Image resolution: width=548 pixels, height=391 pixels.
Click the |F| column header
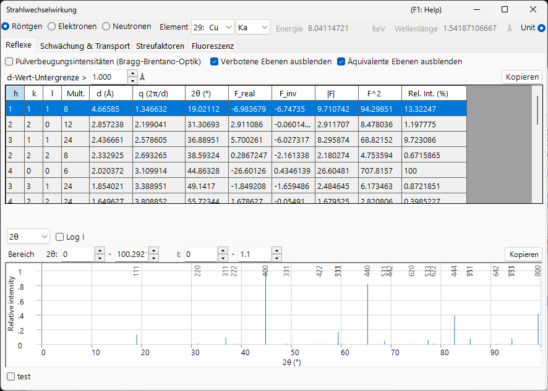coord(336,93)
